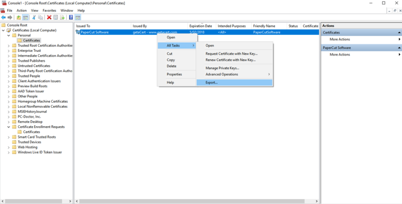The height and width of the screenshot is (204, 402).
Task: Click the red X Delete toolbar icon
Action: [x=49, y=18]
